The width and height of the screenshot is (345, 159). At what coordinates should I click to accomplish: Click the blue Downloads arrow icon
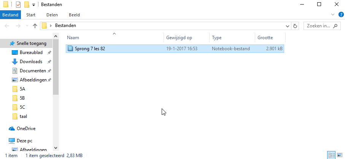(15, 62)
